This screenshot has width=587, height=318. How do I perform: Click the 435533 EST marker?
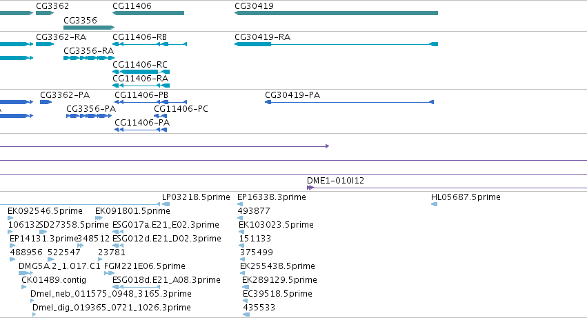click(x=246, y=315)
